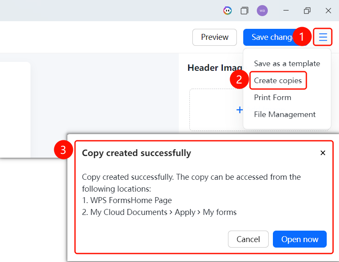Viewport: 339px width, 262px height.
Task: Click the 'Copy created successfully' dialog title
Action: click(x=136, y=153)
